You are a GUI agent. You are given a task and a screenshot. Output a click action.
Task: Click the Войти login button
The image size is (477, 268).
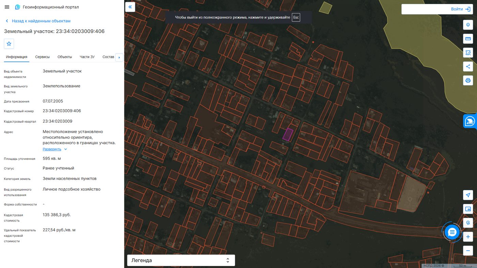(x=437, y=9)
